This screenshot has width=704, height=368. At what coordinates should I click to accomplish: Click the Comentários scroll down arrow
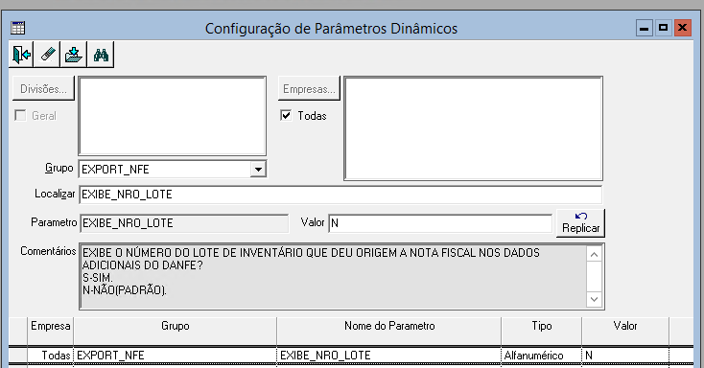pyautogui.click(x=594, y=299)
